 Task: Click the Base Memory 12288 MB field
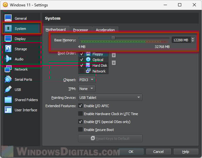181,40
